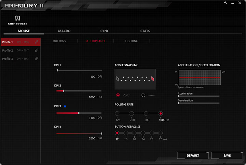The width and height of the screenshot is (246, 165).
Task: Click the SAVE button
Action: (227, 155)
